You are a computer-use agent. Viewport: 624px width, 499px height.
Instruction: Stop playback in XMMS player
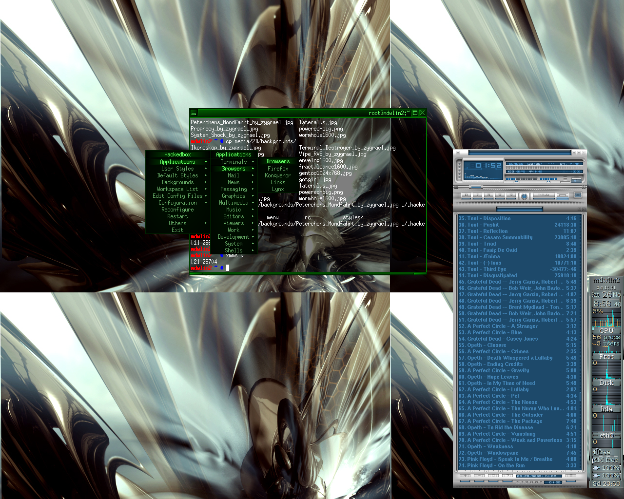pos(500,195)
